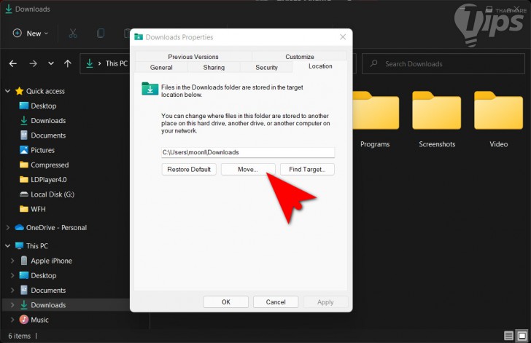
Task: Open the Video folder
Action: [x=498, y=119]
